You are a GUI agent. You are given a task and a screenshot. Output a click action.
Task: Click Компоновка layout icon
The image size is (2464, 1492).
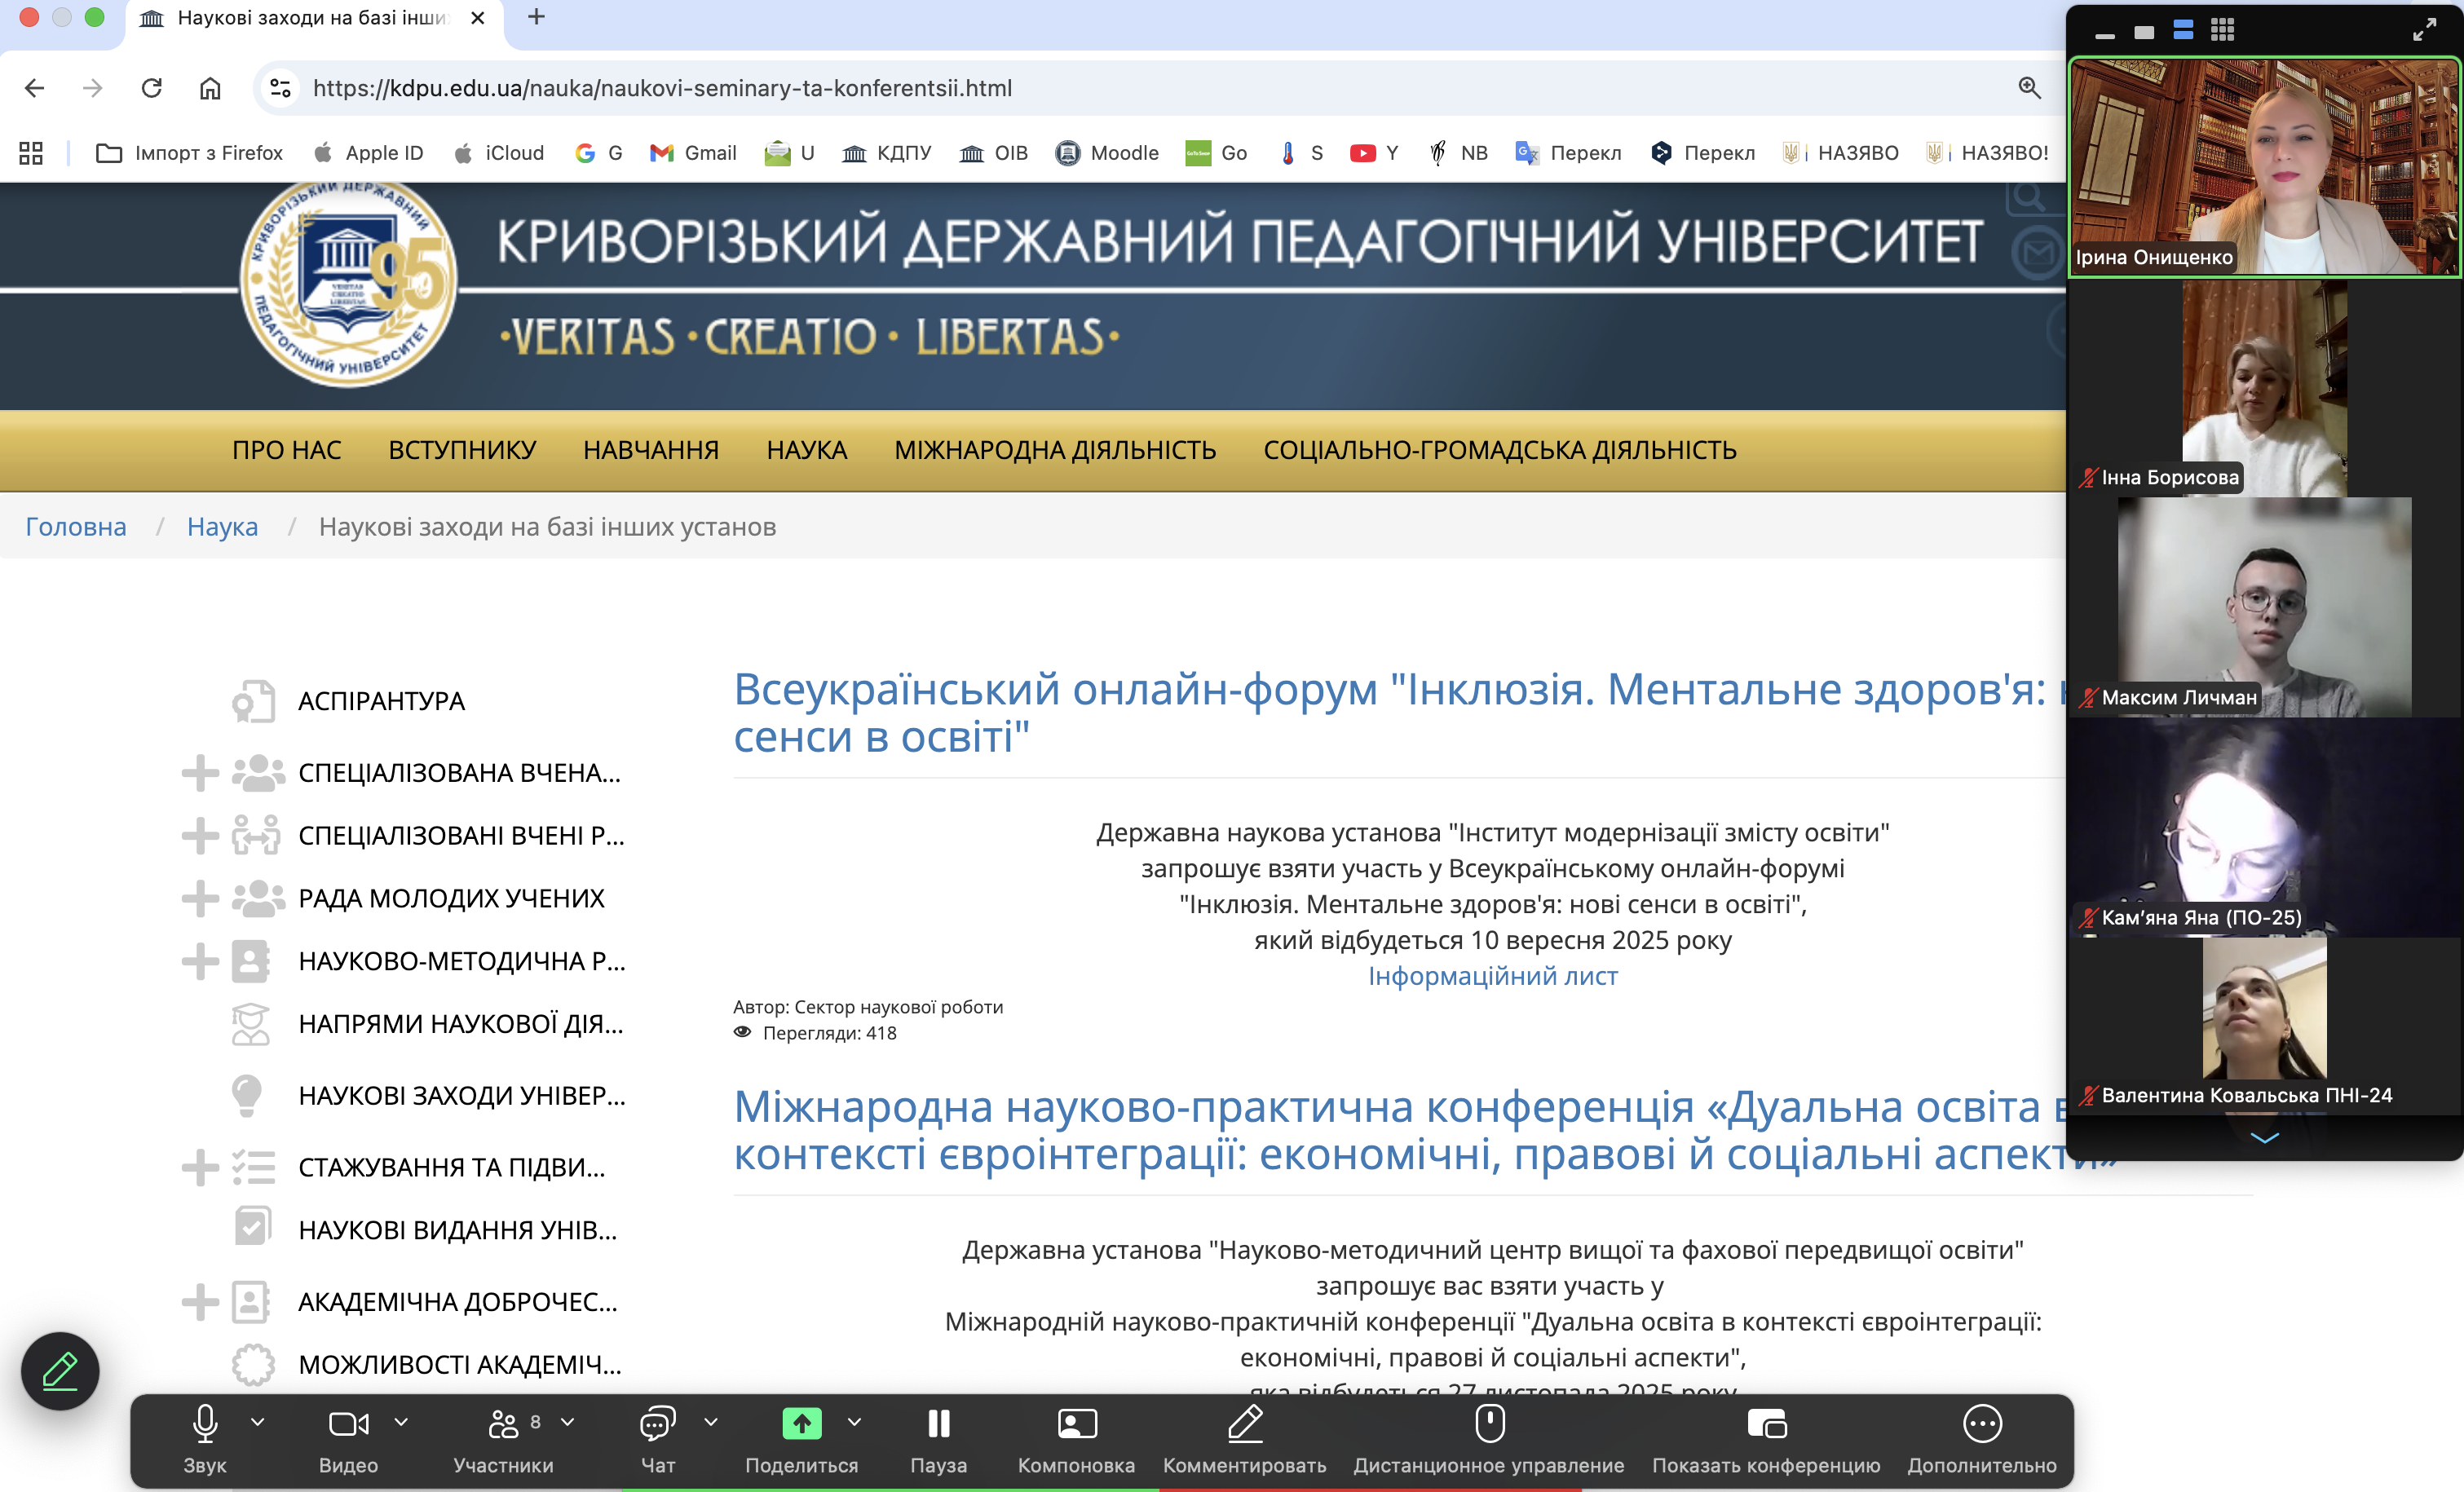click(x=1076, y=1423)
